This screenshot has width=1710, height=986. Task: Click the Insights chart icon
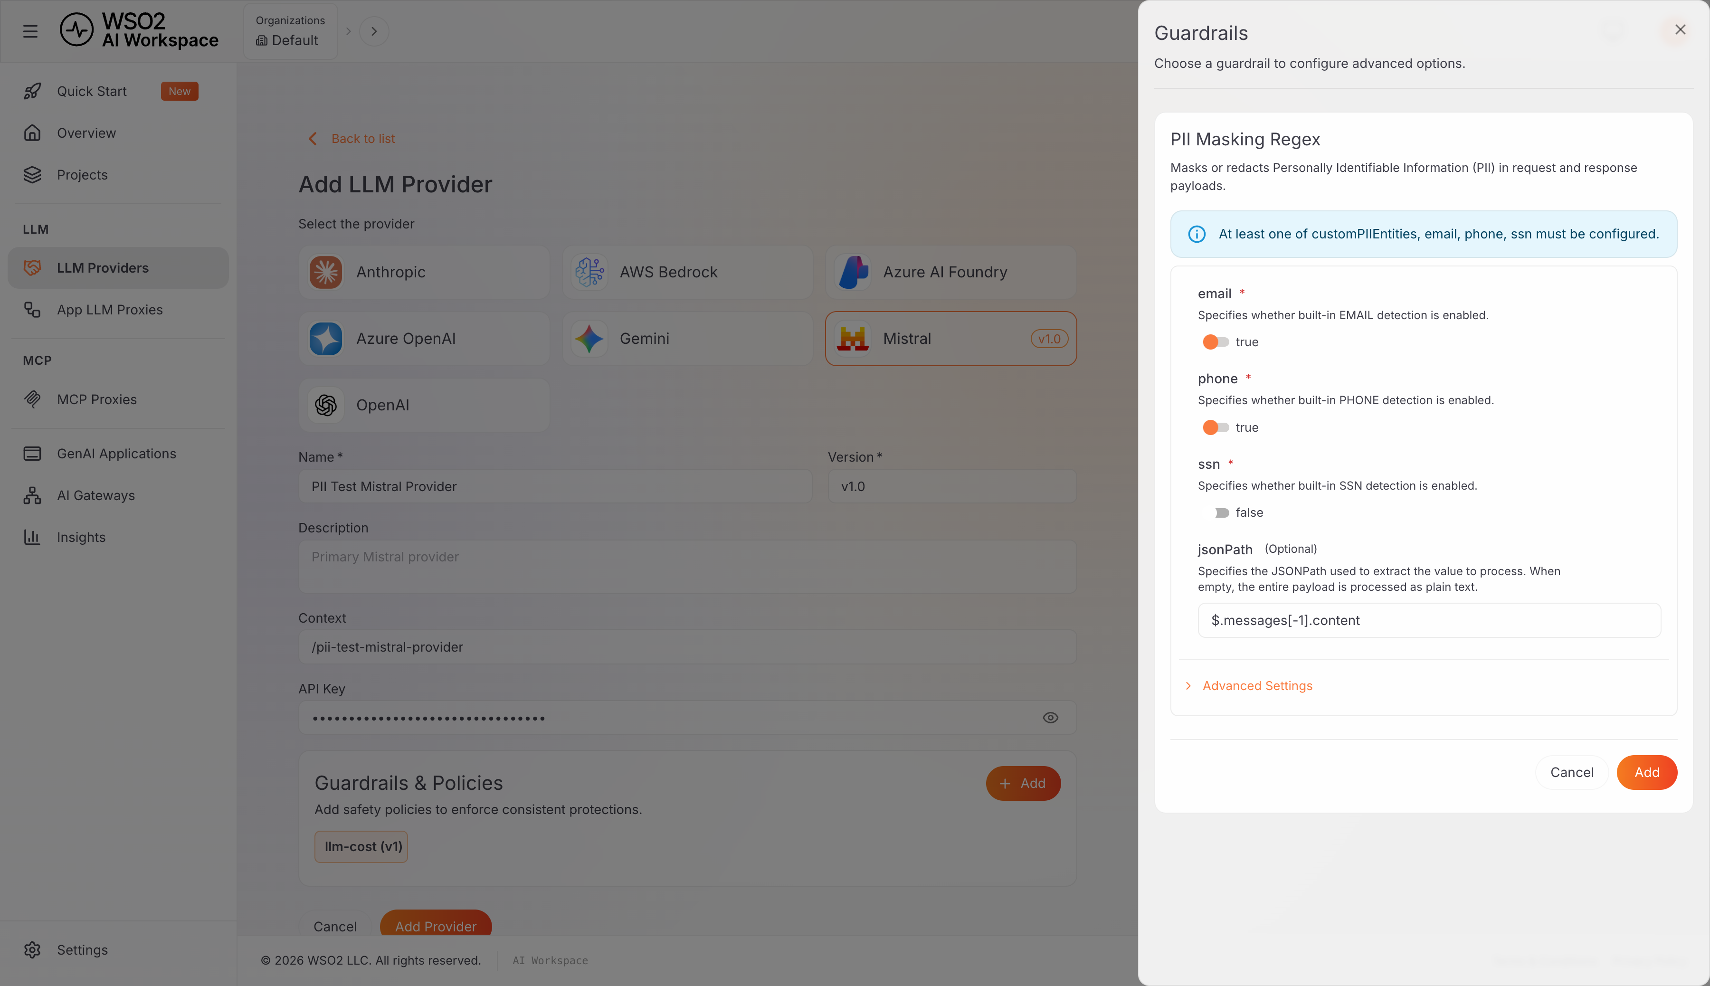pos(32,537)
